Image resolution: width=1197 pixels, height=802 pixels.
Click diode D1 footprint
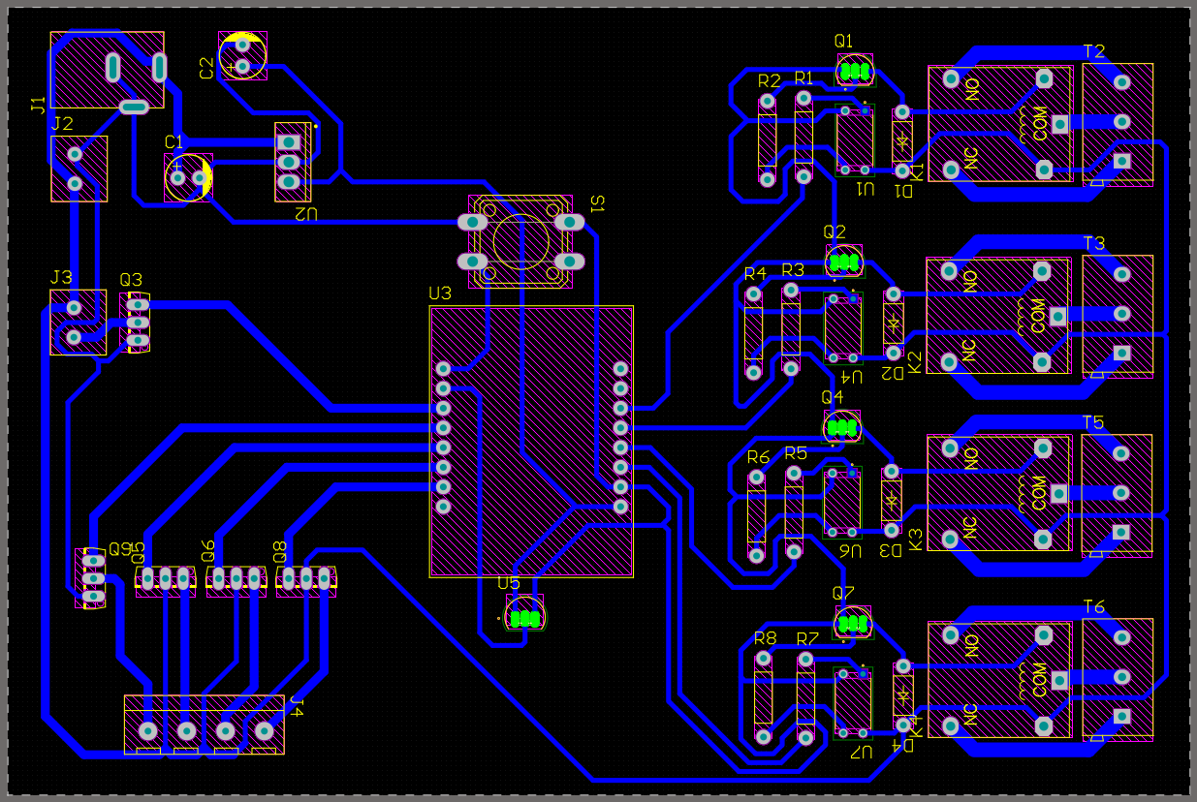[902, 141]
